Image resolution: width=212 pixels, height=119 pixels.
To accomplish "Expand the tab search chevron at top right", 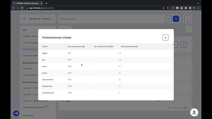I will [198, 3].
